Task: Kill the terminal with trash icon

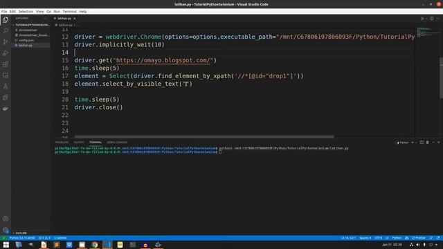Action: (428, 142)
